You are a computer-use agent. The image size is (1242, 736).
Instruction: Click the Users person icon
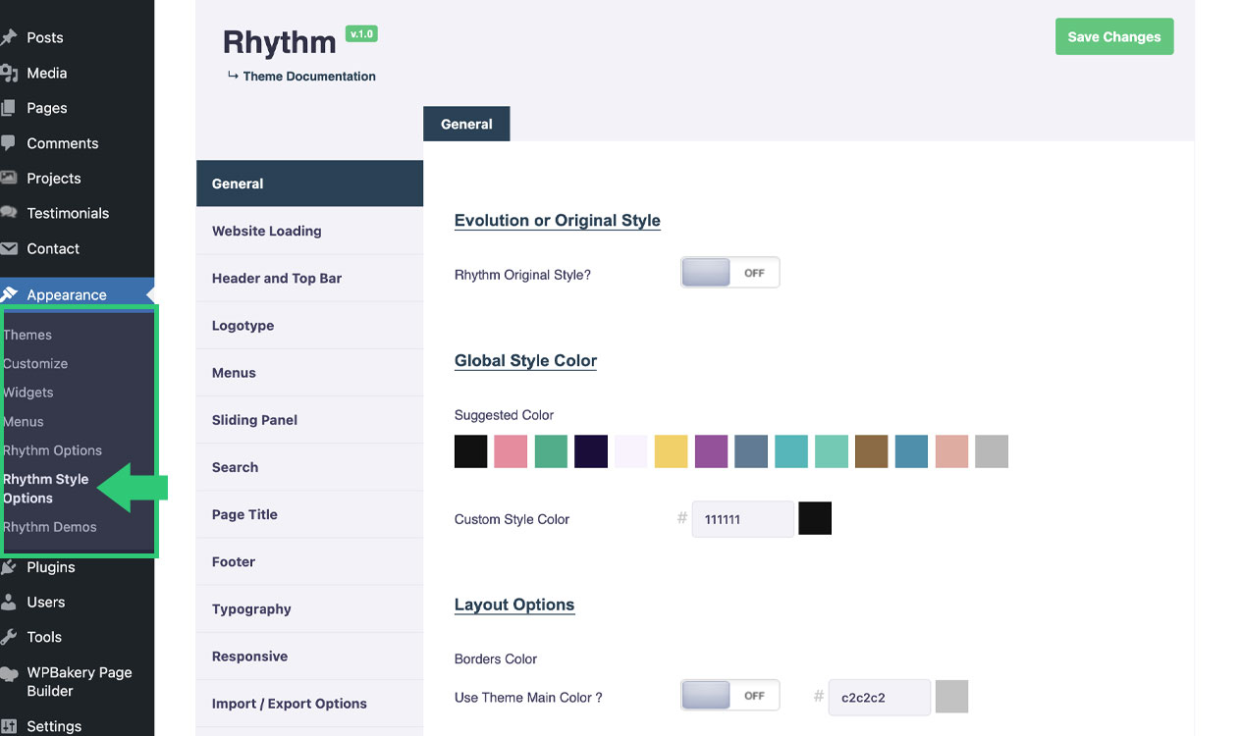(9, 602)
